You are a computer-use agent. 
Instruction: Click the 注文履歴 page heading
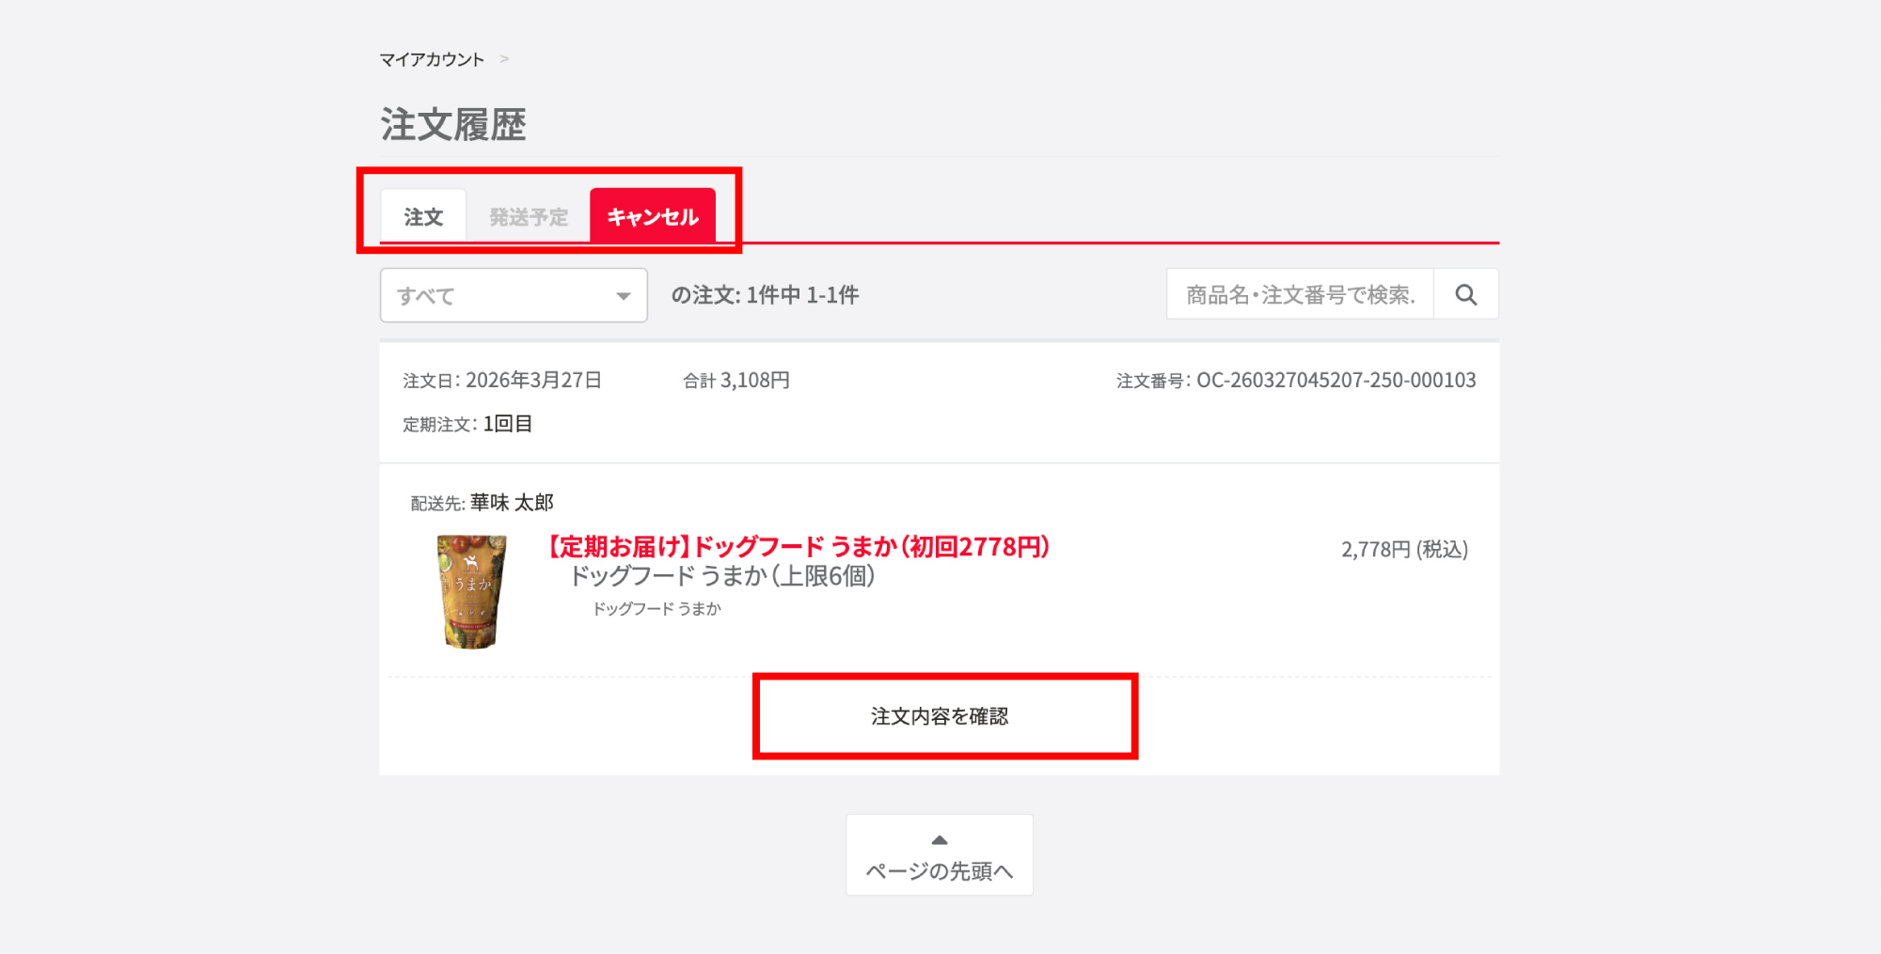(453, 125)
